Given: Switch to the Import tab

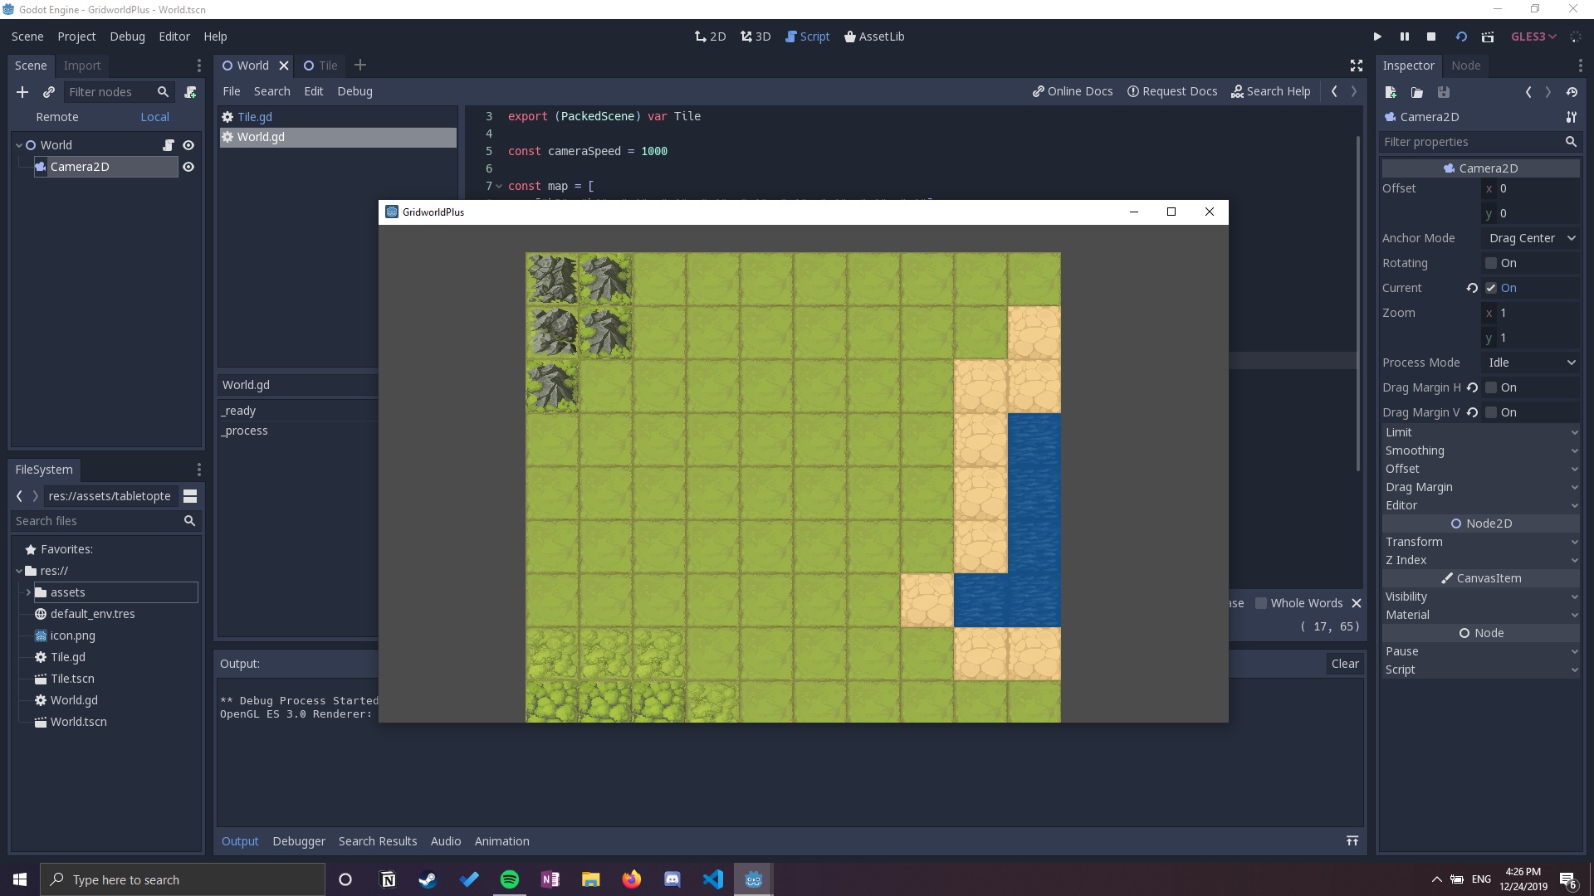Looking at the screenshot, I should coord(82,66).
